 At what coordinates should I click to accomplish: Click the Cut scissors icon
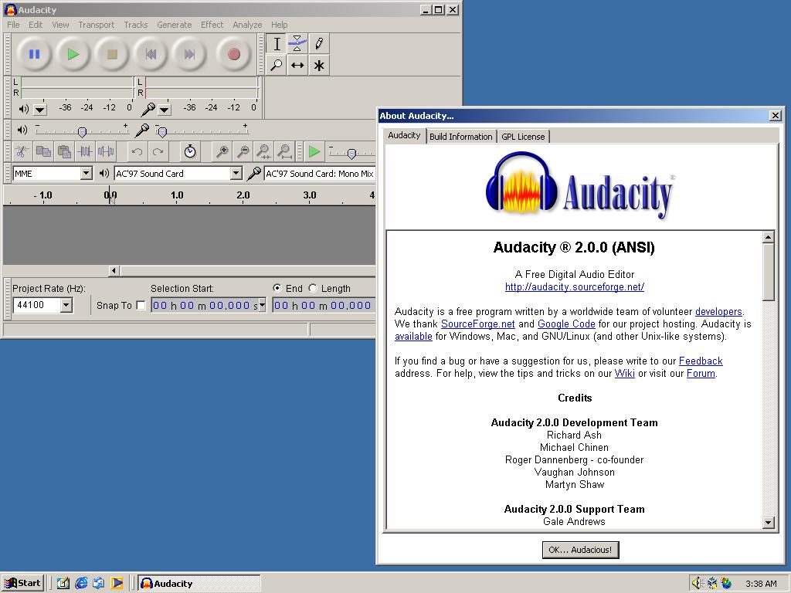pos(22,151)
